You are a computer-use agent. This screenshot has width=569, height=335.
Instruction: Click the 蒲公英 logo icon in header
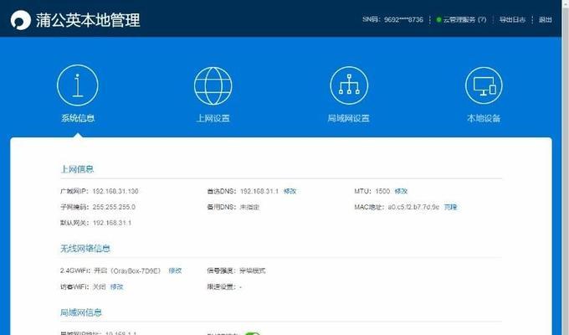pos(20,19)
